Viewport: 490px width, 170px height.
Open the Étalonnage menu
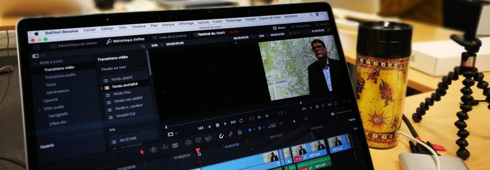click(234, 20)
